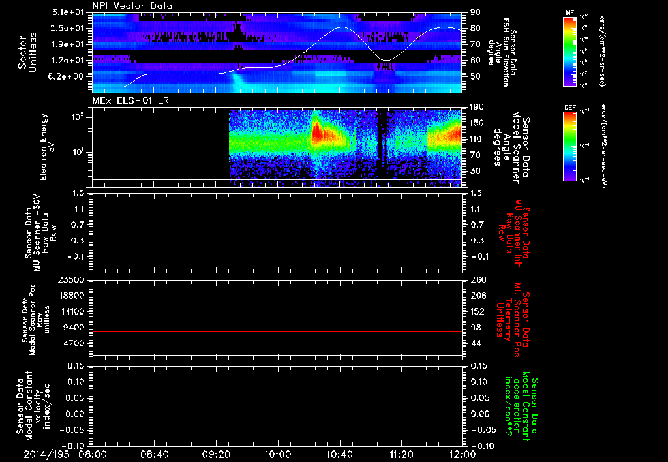Select the 11:20 time axis label
The width and height of the screenshot is (668, 462).
[401, 454]
